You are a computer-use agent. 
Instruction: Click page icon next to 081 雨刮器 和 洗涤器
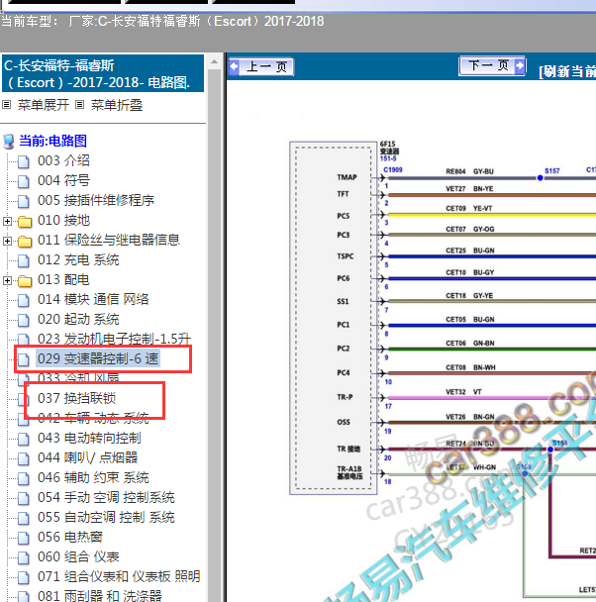24,596
